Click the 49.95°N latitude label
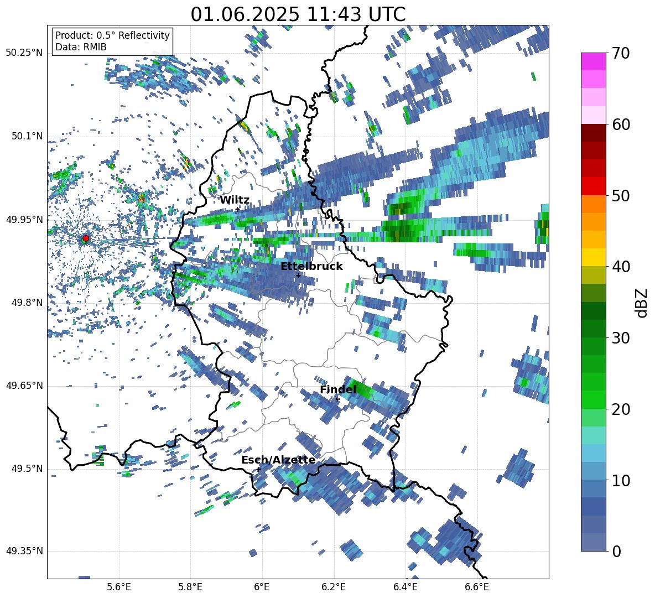The height and width of the screenshot is (598, 655). click(24, 219)
